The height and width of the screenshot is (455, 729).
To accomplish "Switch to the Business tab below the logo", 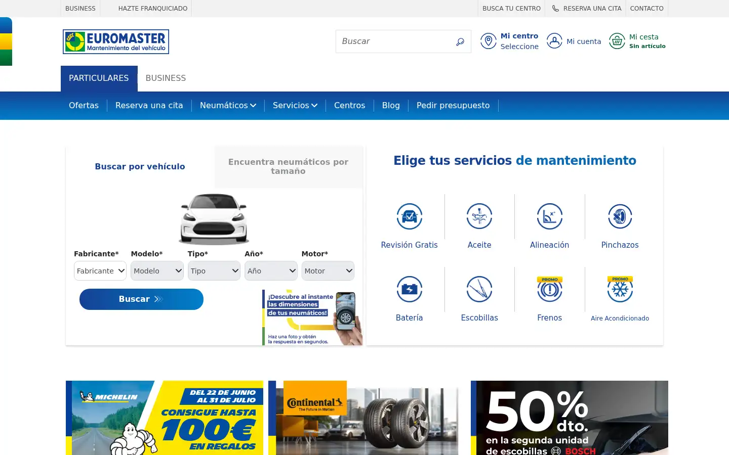I will click(166, 78).
